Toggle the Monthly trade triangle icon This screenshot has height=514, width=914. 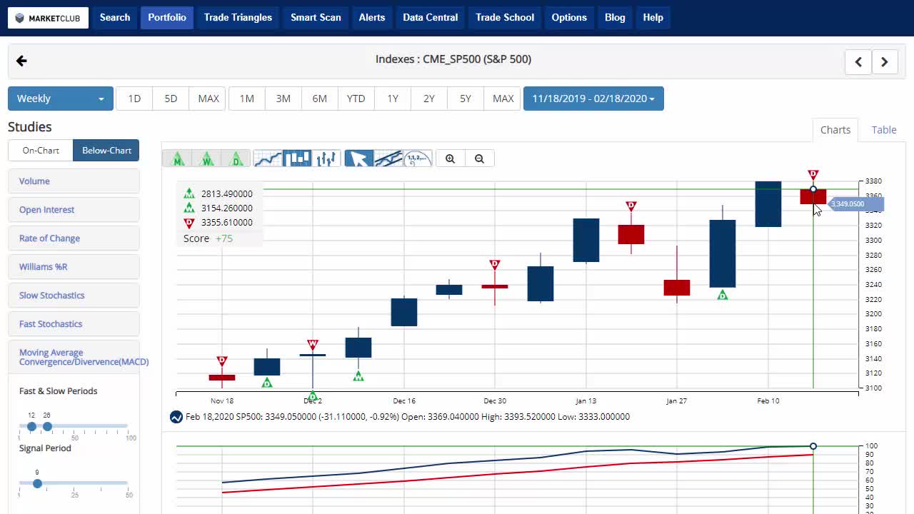point(178,158)
